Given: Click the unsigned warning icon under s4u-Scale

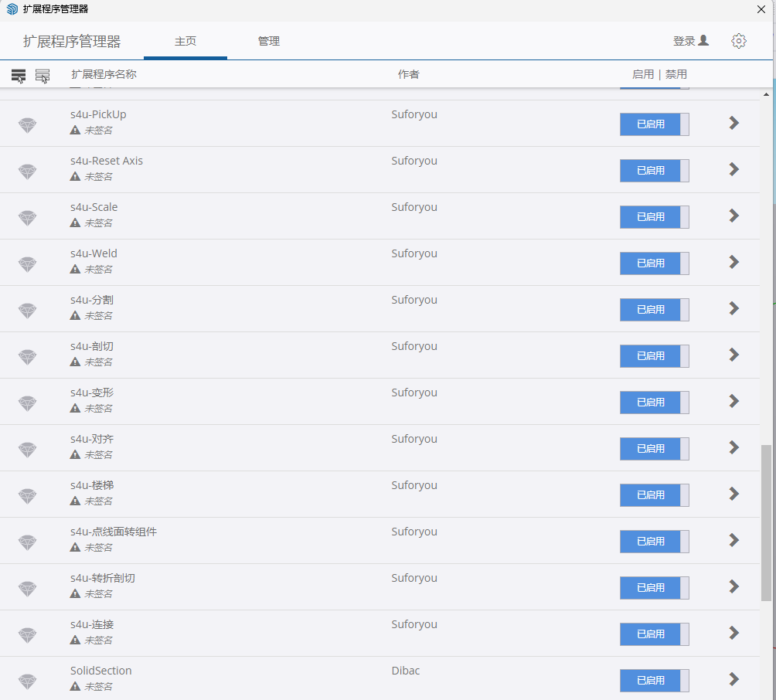Looking at the screenshot, I should [75, 223].
